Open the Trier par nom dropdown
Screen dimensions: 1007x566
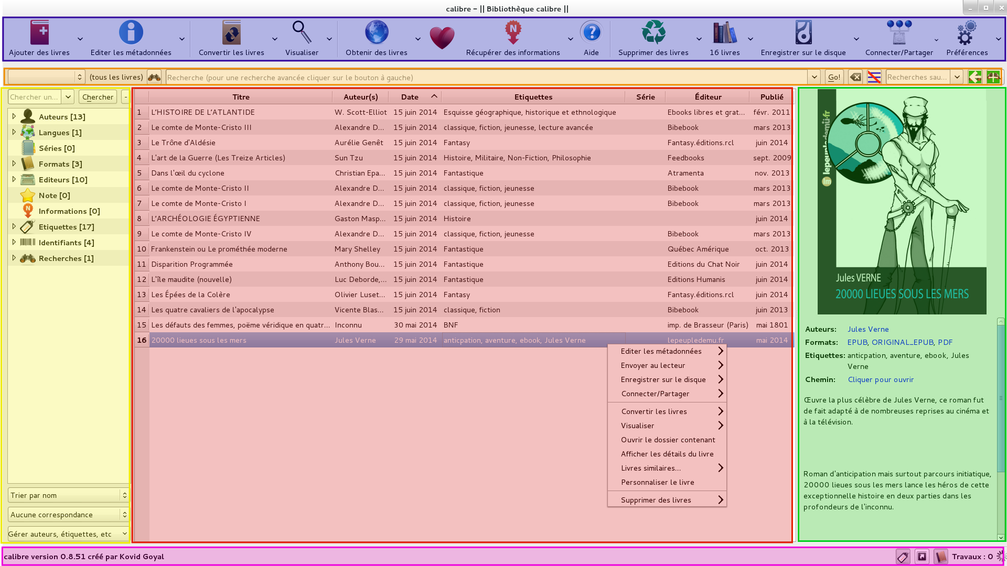click(68, 495)
